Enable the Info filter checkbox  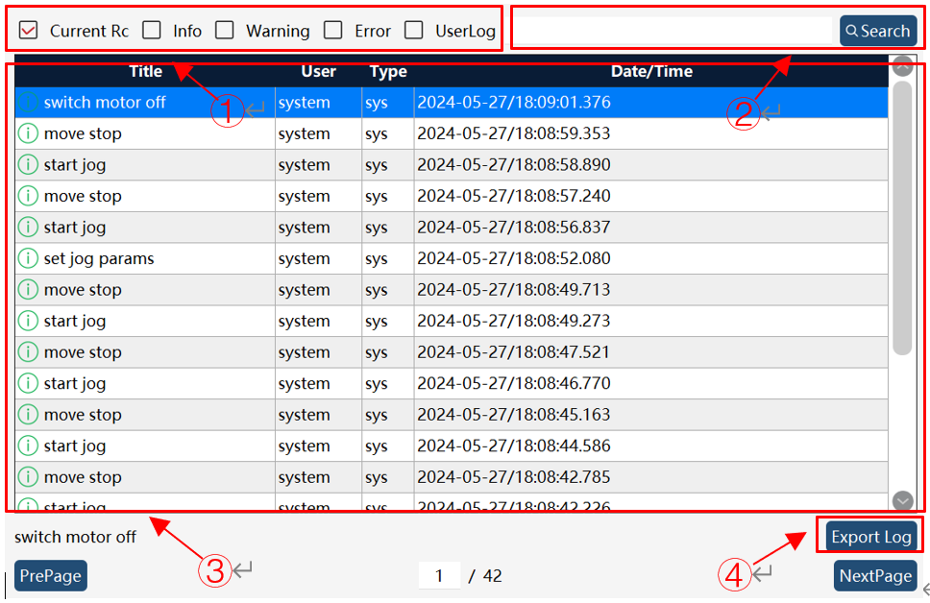[152, 30]
